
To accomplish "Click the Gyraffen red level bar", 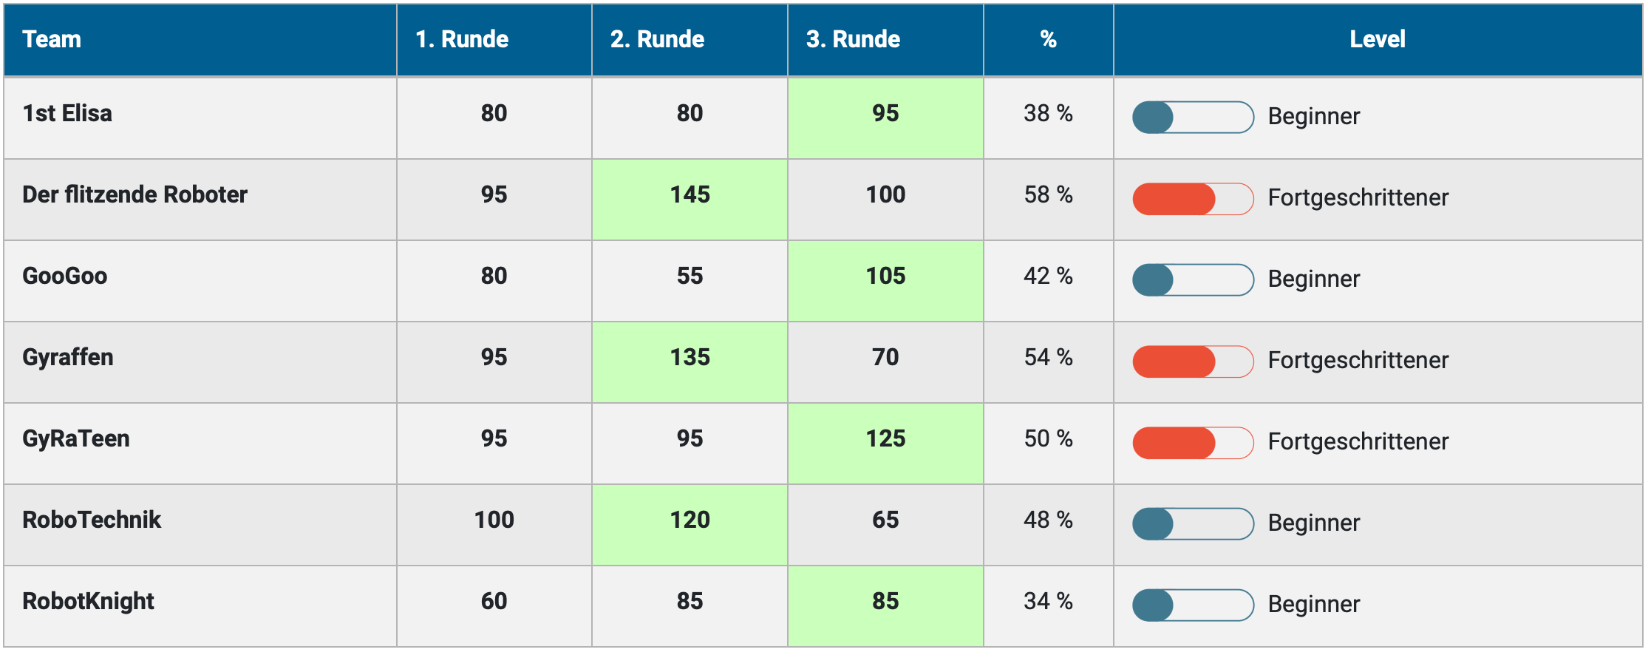I will (x=1193, y=362).
